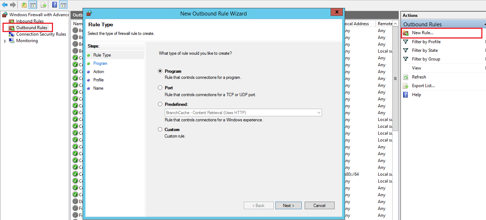Click the Back navigation arrow
The image size is (486, 220).
coord(5,5)
